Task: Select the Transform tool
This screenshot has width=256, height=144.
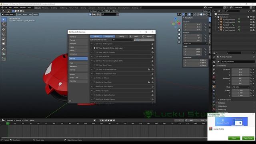Action: tap(4, 44)
